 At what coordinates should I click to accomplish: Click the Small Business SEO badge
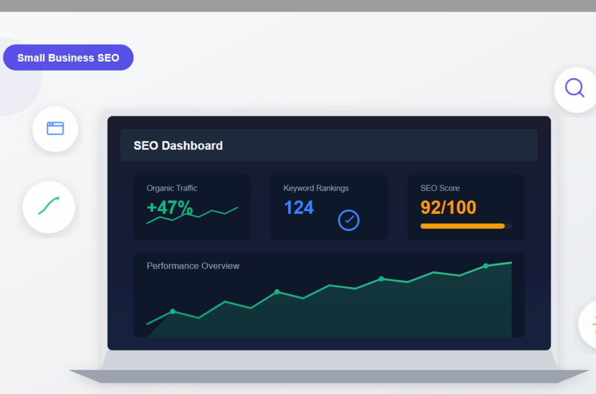coord(69,58)
